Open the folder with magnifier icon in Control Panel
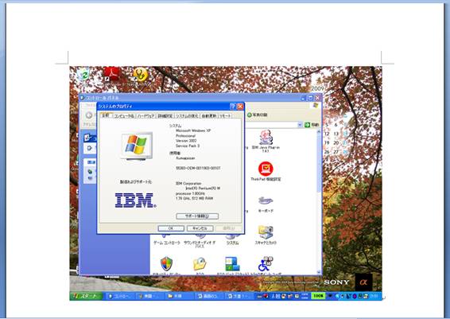Image resolution: width=450 pixels, height=319 pixels. point(200,264)
